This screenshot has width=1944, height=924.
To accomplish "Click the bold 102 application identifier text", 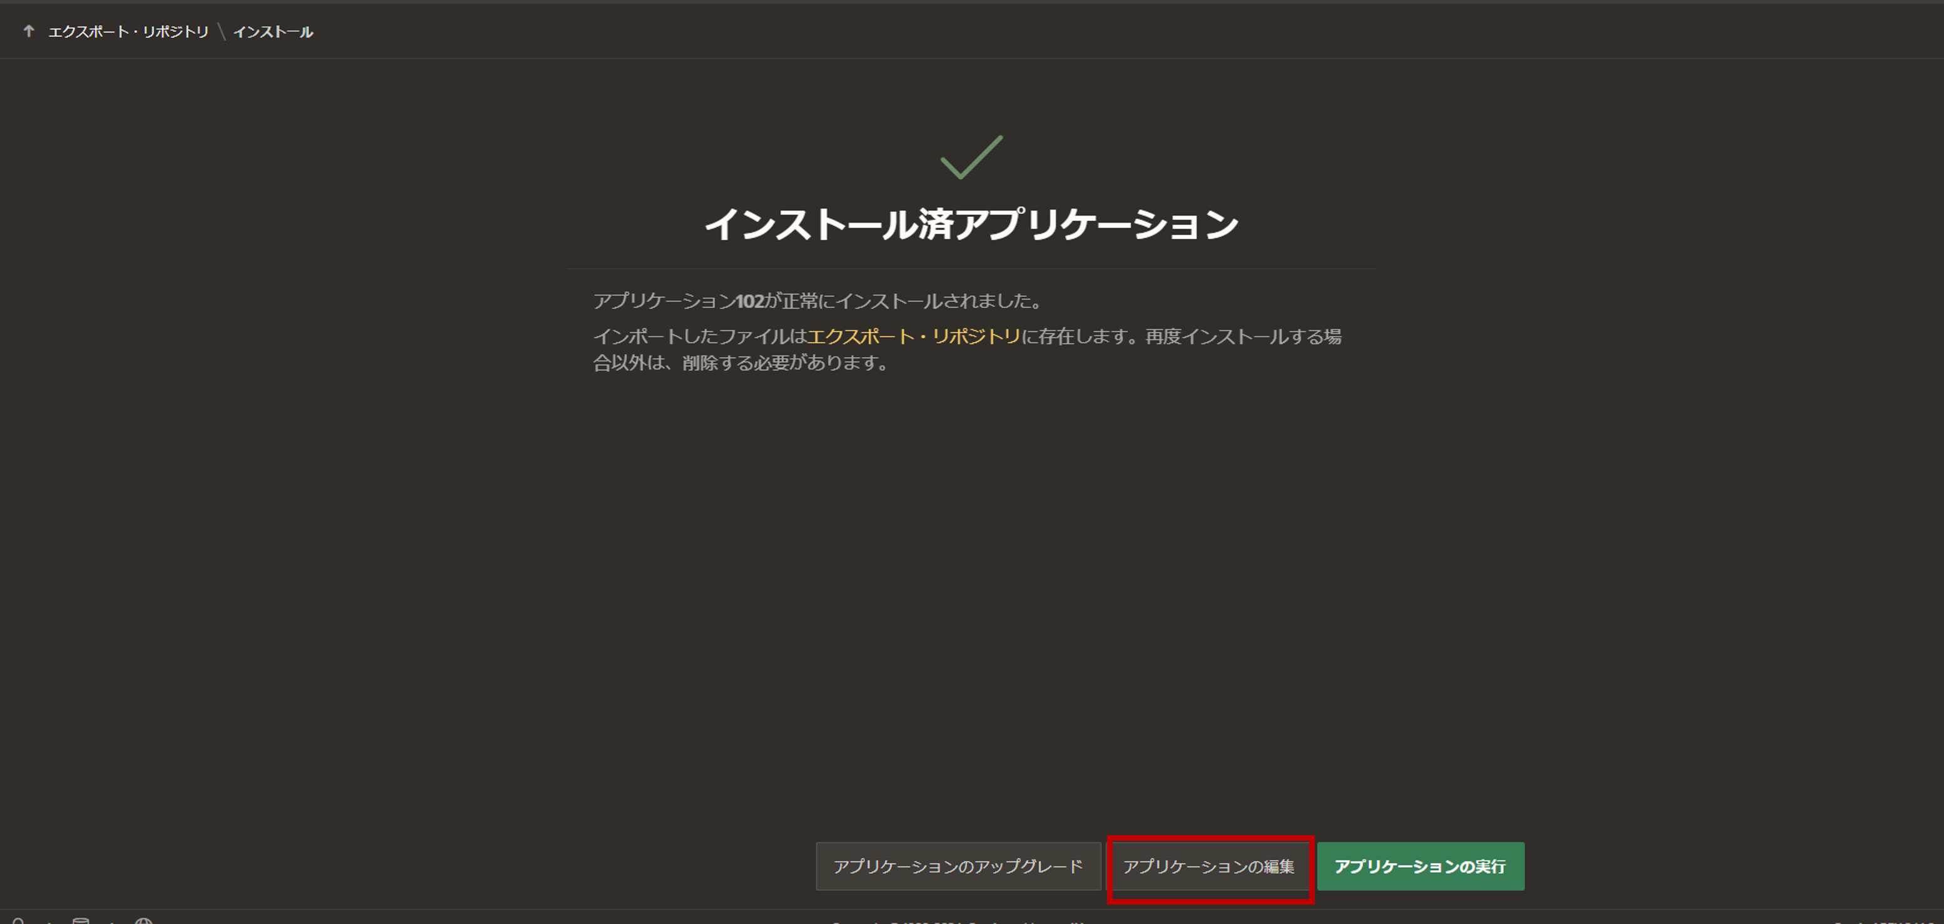I will 751,300.
